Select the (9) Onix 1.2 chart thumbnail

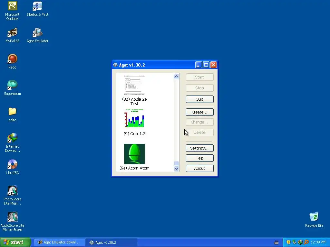pyautogui.click(x=134, y=118)
